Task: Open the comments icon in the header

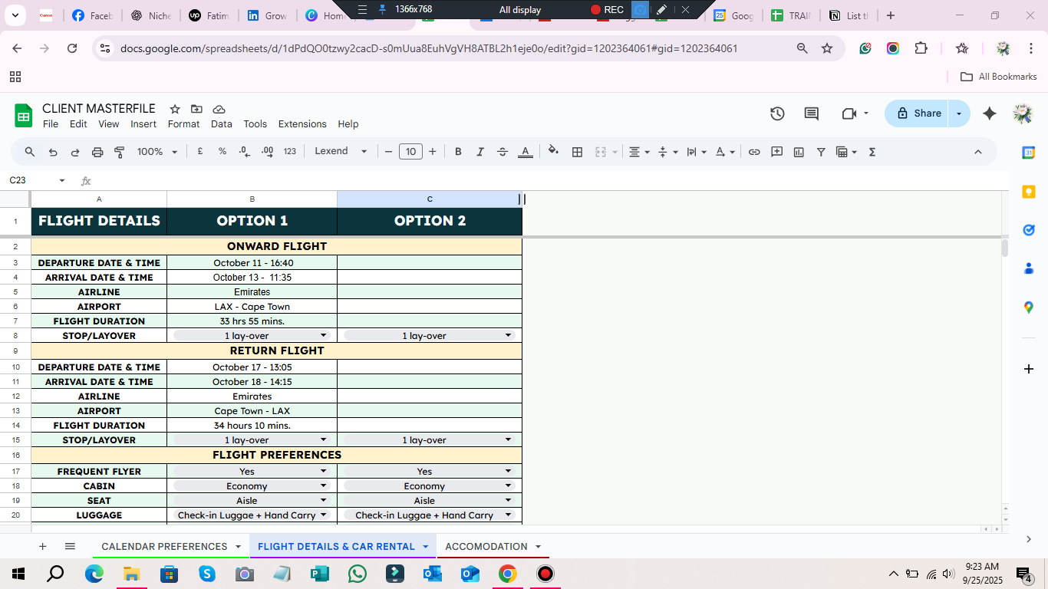Action: (x=811, y=114)
